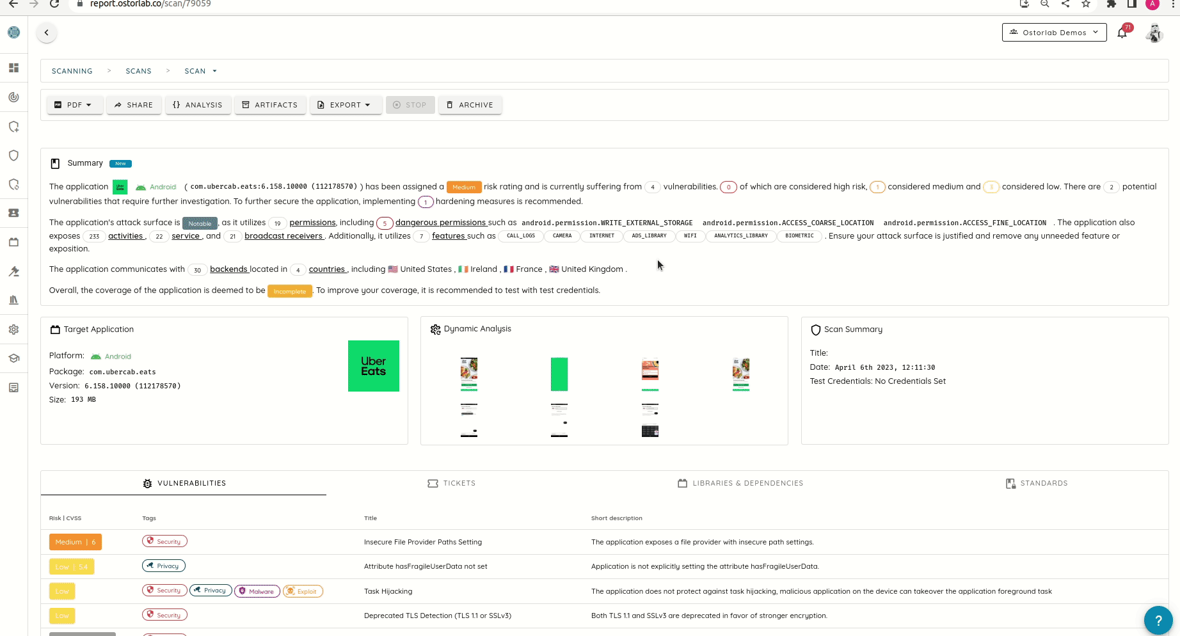
Task: Click the Medium | 6 risk badge
Action: click(x=76, y=542)
